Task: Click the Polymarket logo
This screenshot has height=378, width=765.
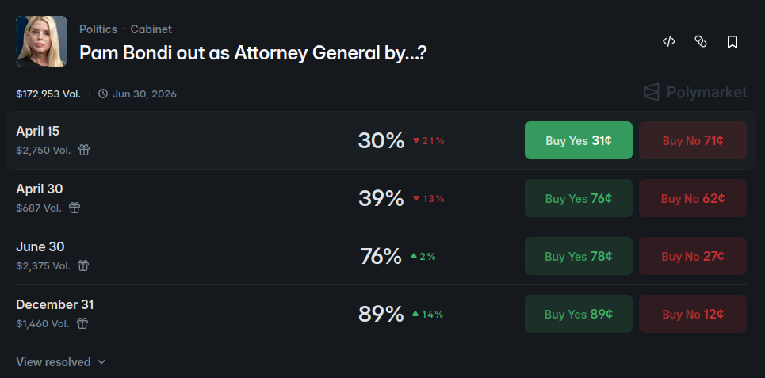Action: click(694, 93)
